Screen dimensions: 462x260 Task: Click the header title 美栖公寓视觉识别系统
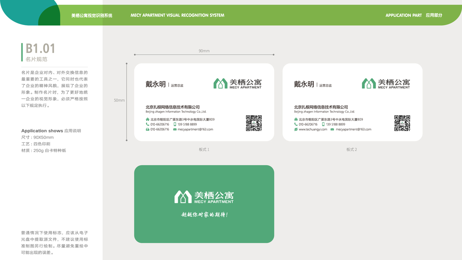pyautogui.click(x=92, y=15)
